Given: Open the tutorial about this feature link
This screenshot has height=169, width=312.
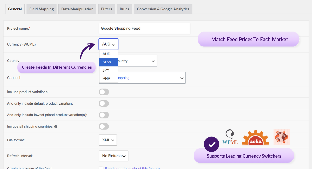Looking at the screenshot, I should tap(132, 168).
